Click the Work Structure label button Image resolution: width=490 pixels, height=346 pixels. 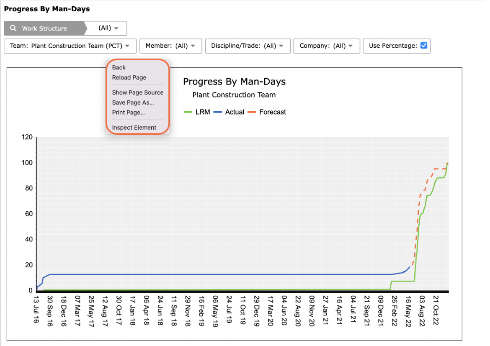coord(44,28)
